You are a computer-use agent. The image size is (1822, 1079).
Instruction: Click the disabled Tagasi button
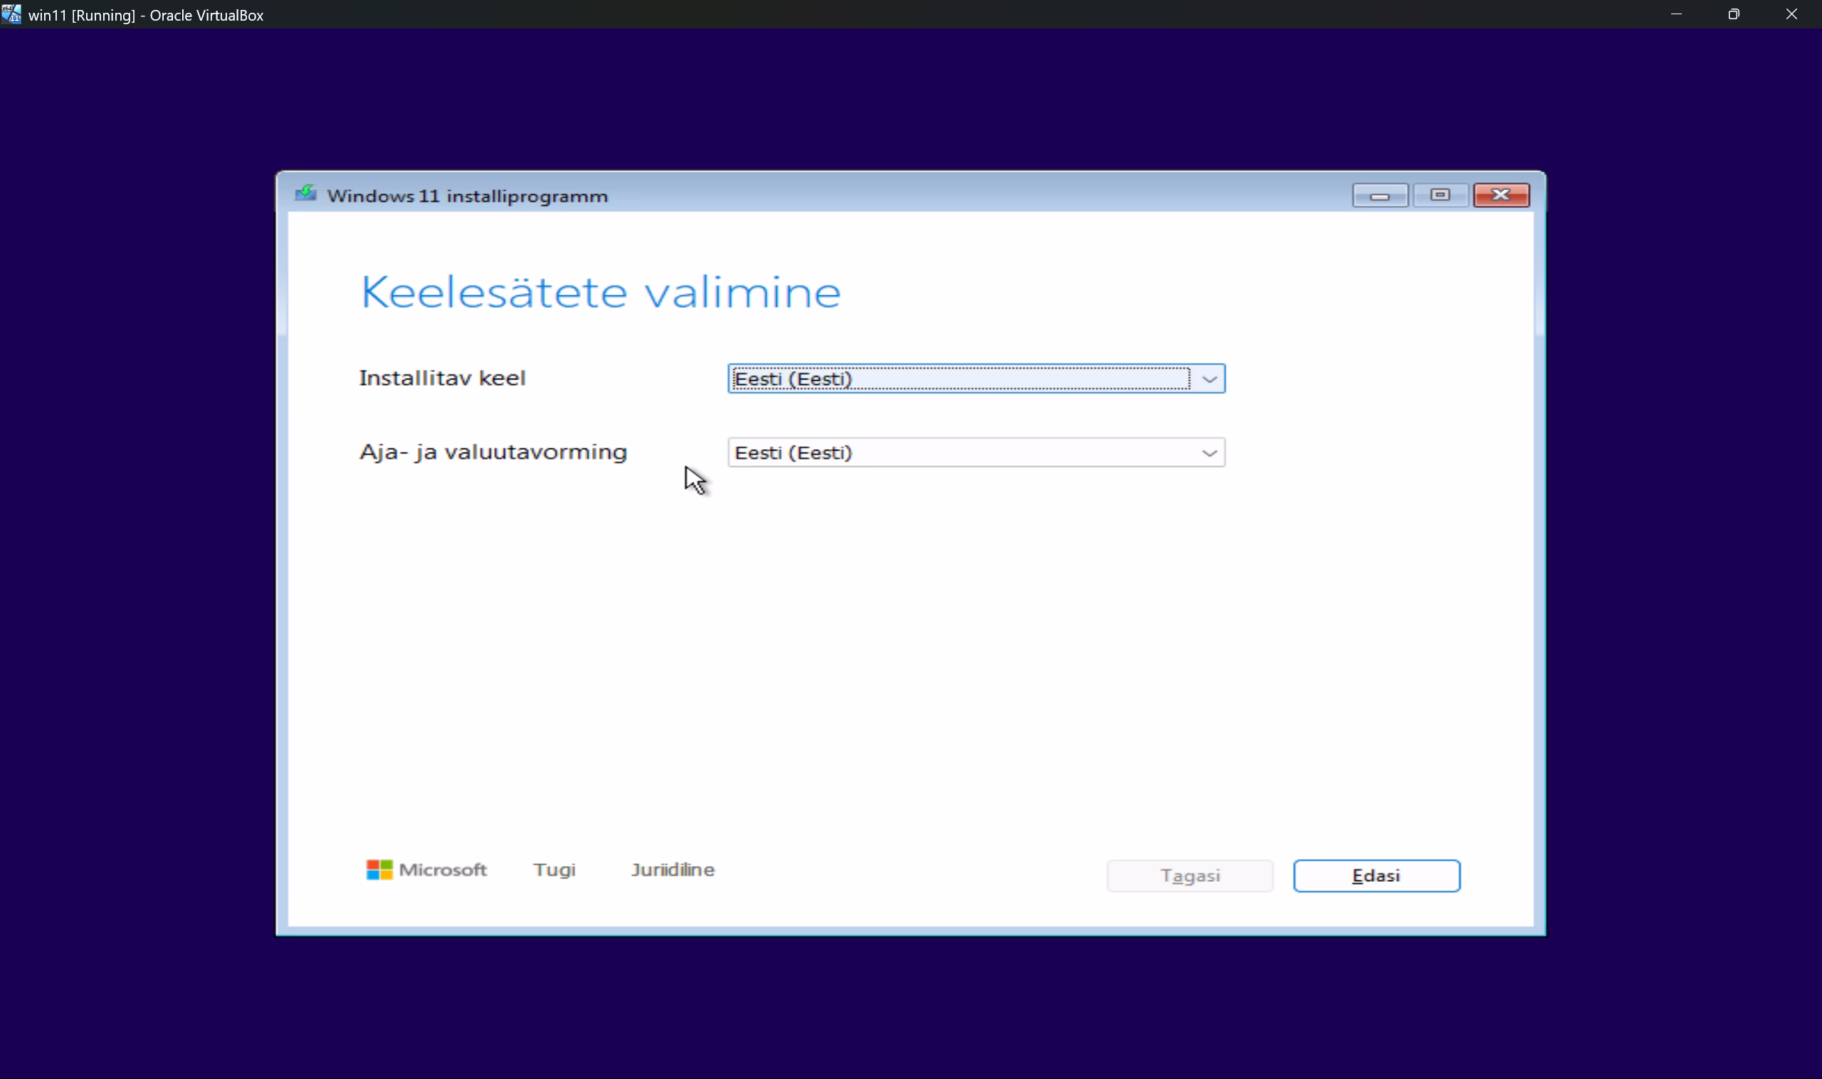pyautogui.click(x=1189, y=875)
